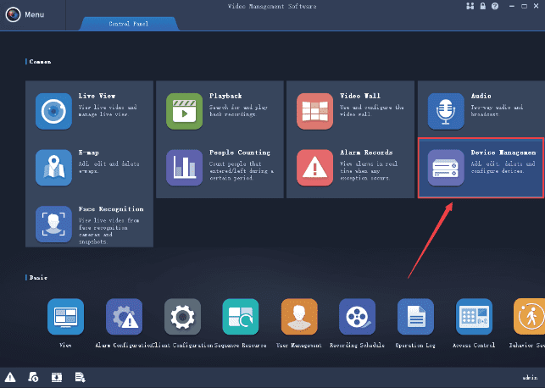
Task: Open the main Menu
Action: coord(25,15)
